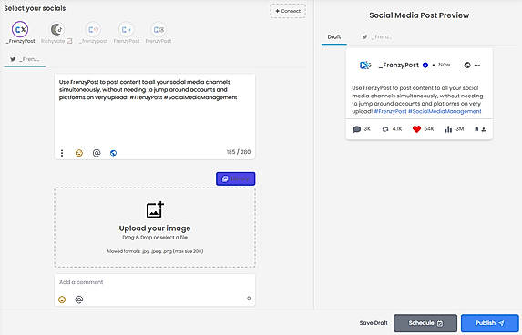Click the Allowed formats note in the upload area

click(155, 251)
